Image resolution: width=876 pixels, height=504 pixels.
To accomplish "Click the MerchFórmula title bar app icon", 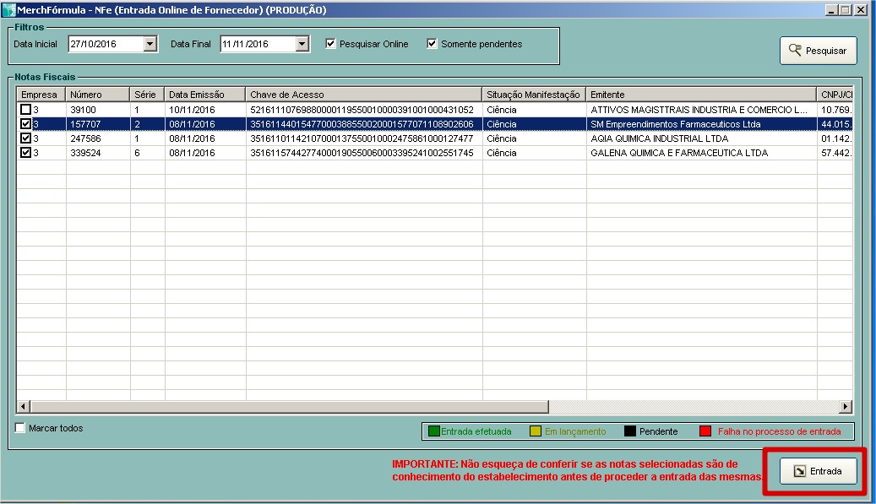I will 9,10.
